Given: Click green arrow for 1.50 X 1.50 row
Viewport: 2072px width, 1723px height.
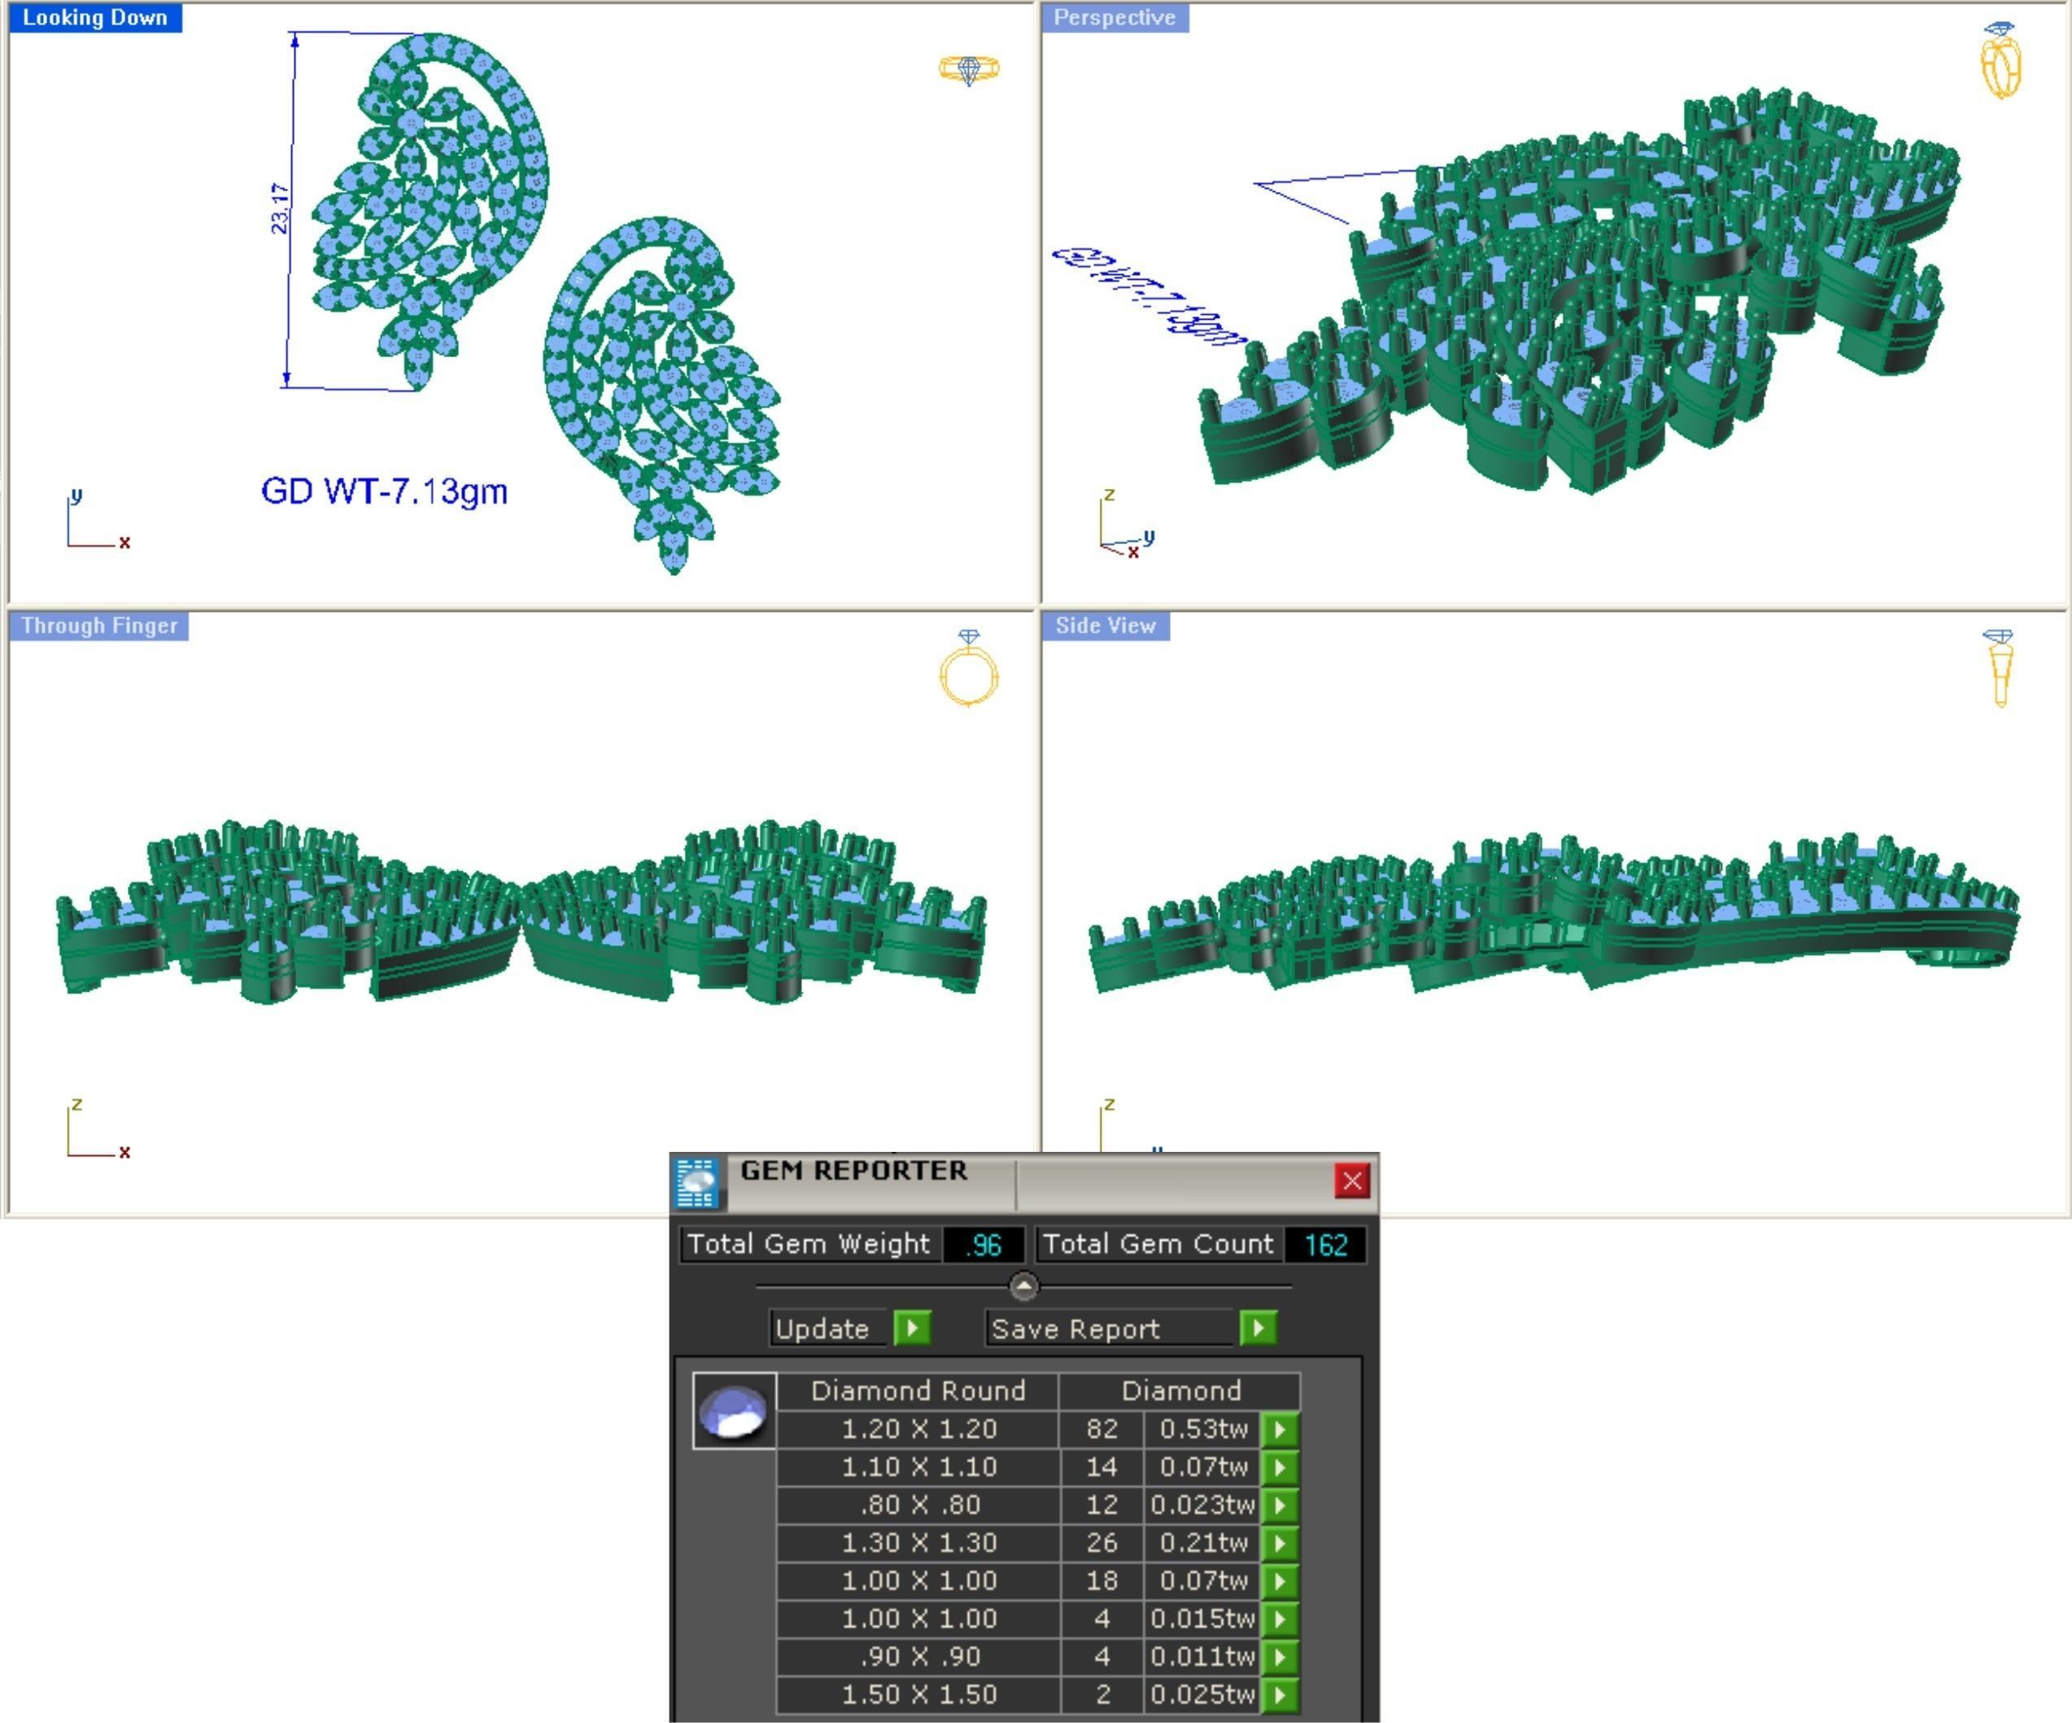Looking at the screenshot, I should [1280, 1695].
